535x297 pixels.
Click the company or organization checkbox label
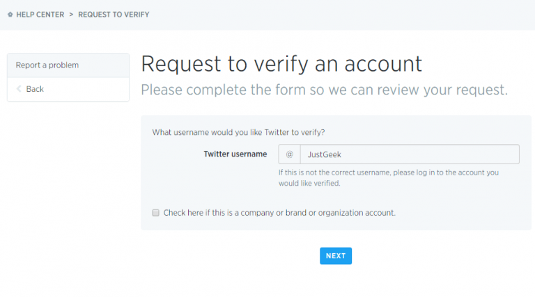click(x=279, y=213)
